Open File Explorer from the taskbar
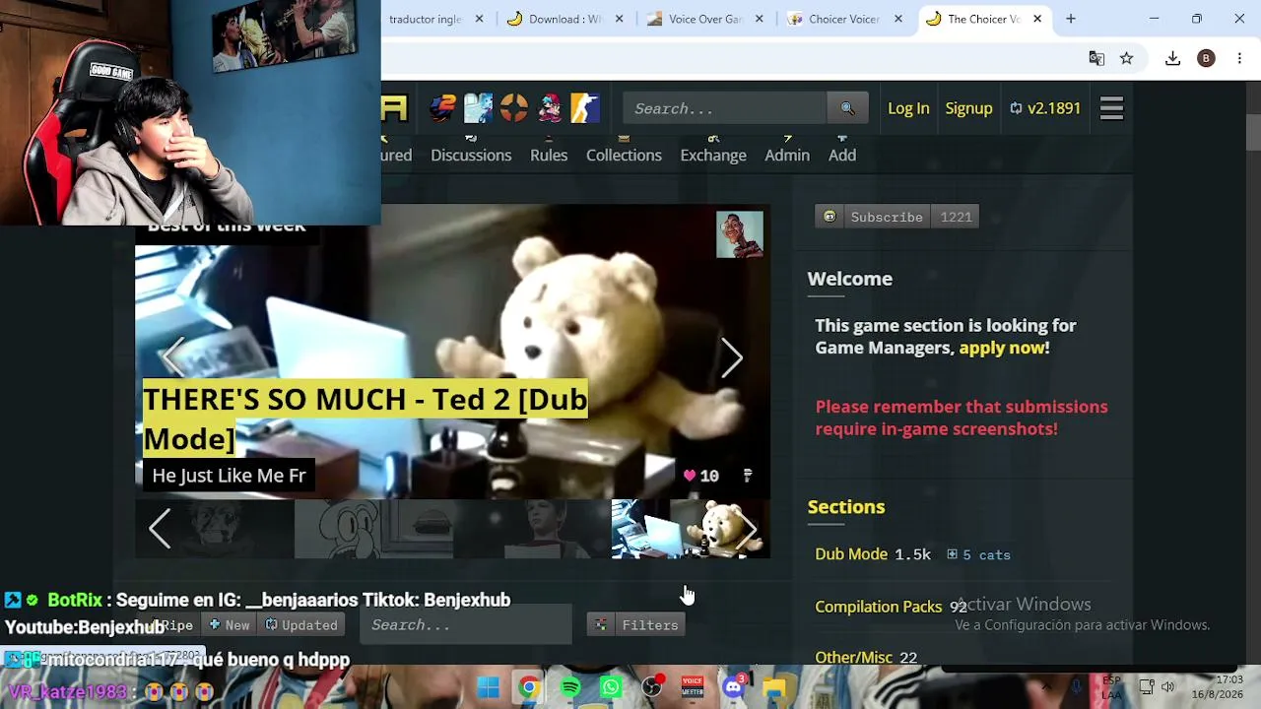The image size is (1261, 709). point(775,687)
